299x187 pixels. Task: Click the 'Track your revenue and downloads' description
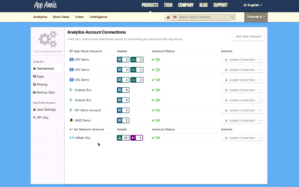[125, 39]
